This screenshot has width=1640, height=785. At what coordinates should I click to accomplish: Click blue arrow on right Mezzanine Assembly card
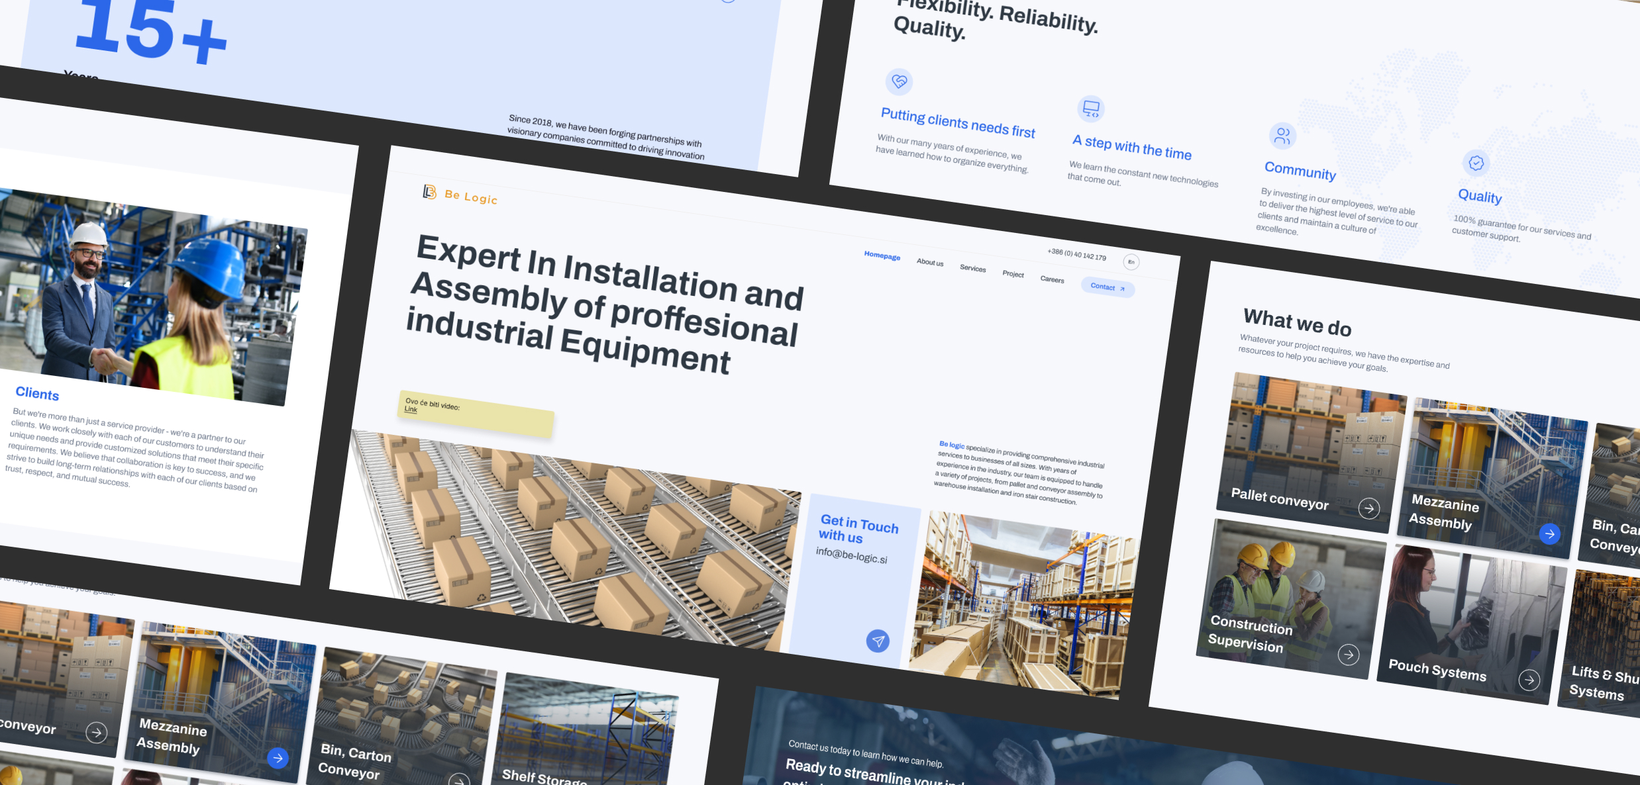(1549, 533)
